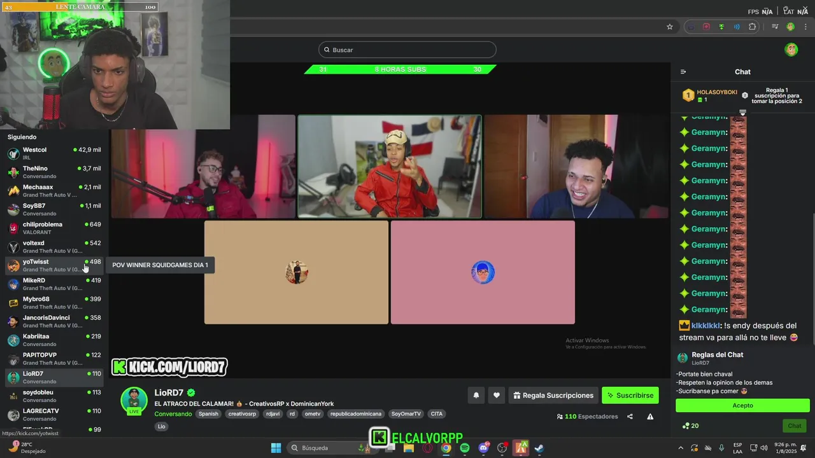Share the stream using the share icon

[630, 417]
